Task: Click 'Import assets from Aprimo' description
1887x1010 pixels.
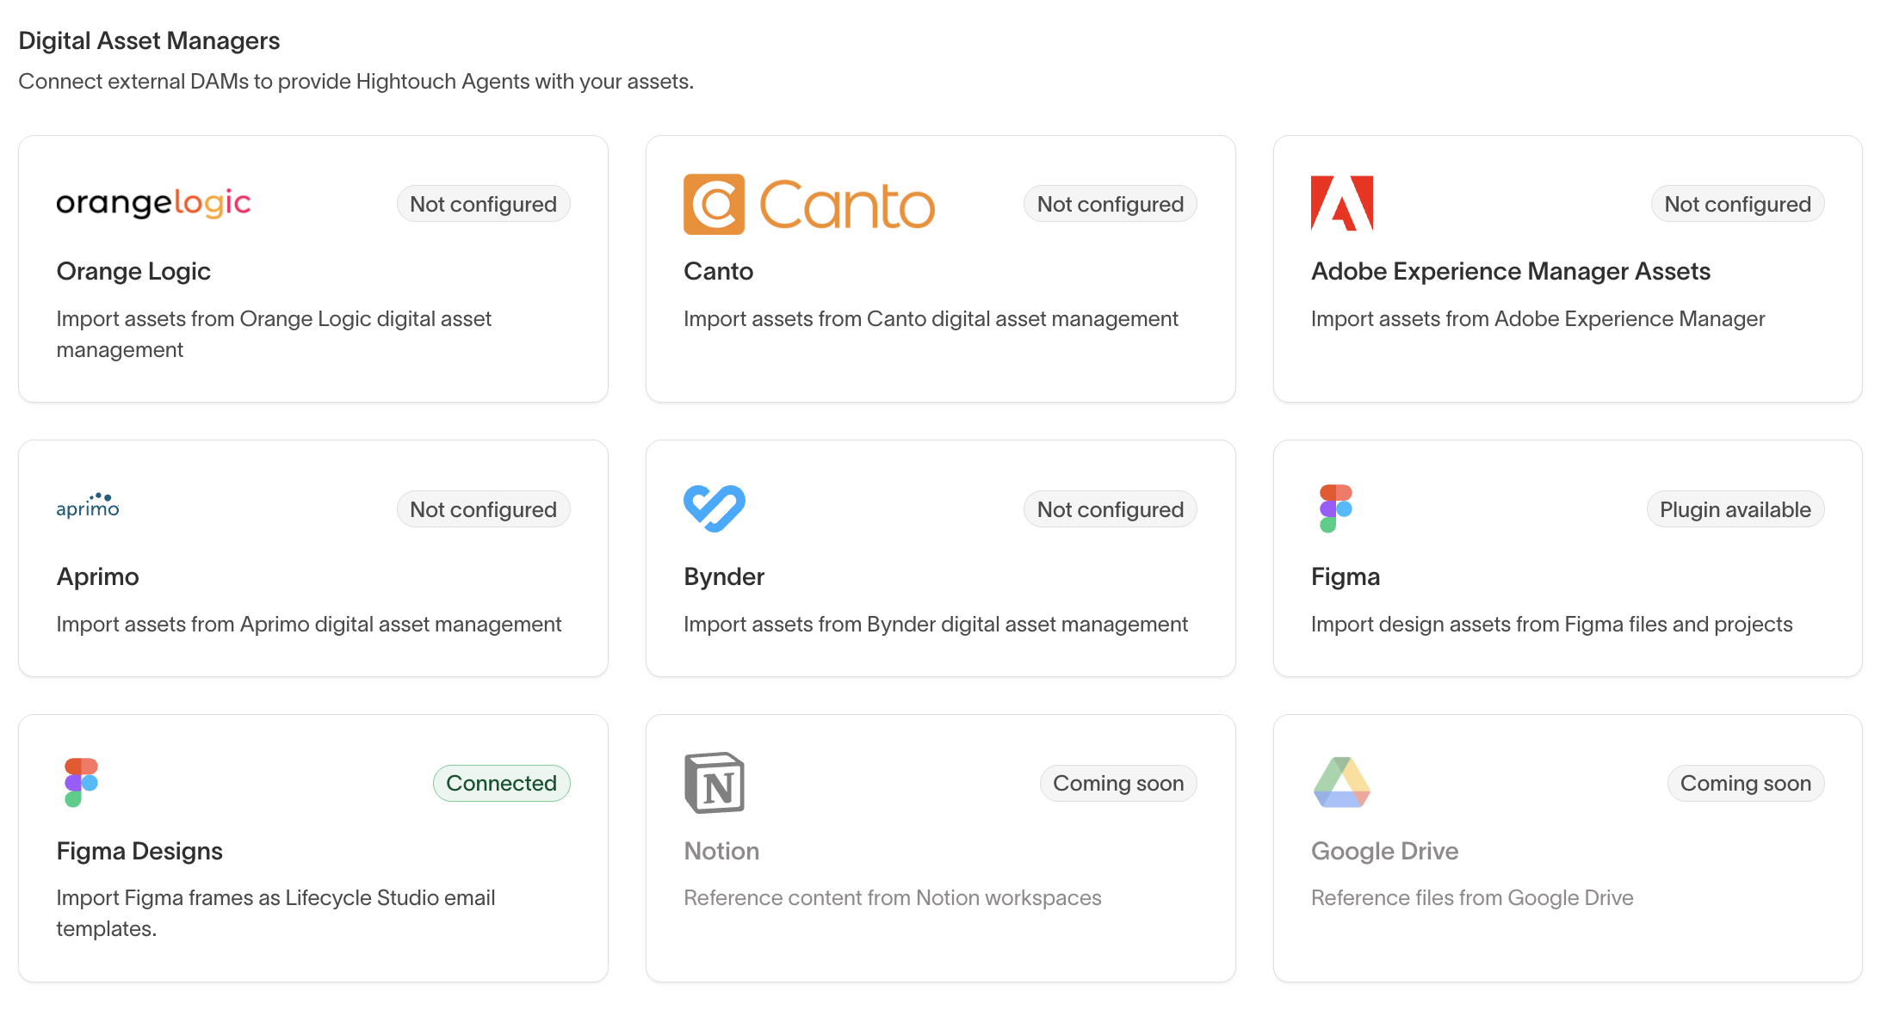Action: pos(308,624)
